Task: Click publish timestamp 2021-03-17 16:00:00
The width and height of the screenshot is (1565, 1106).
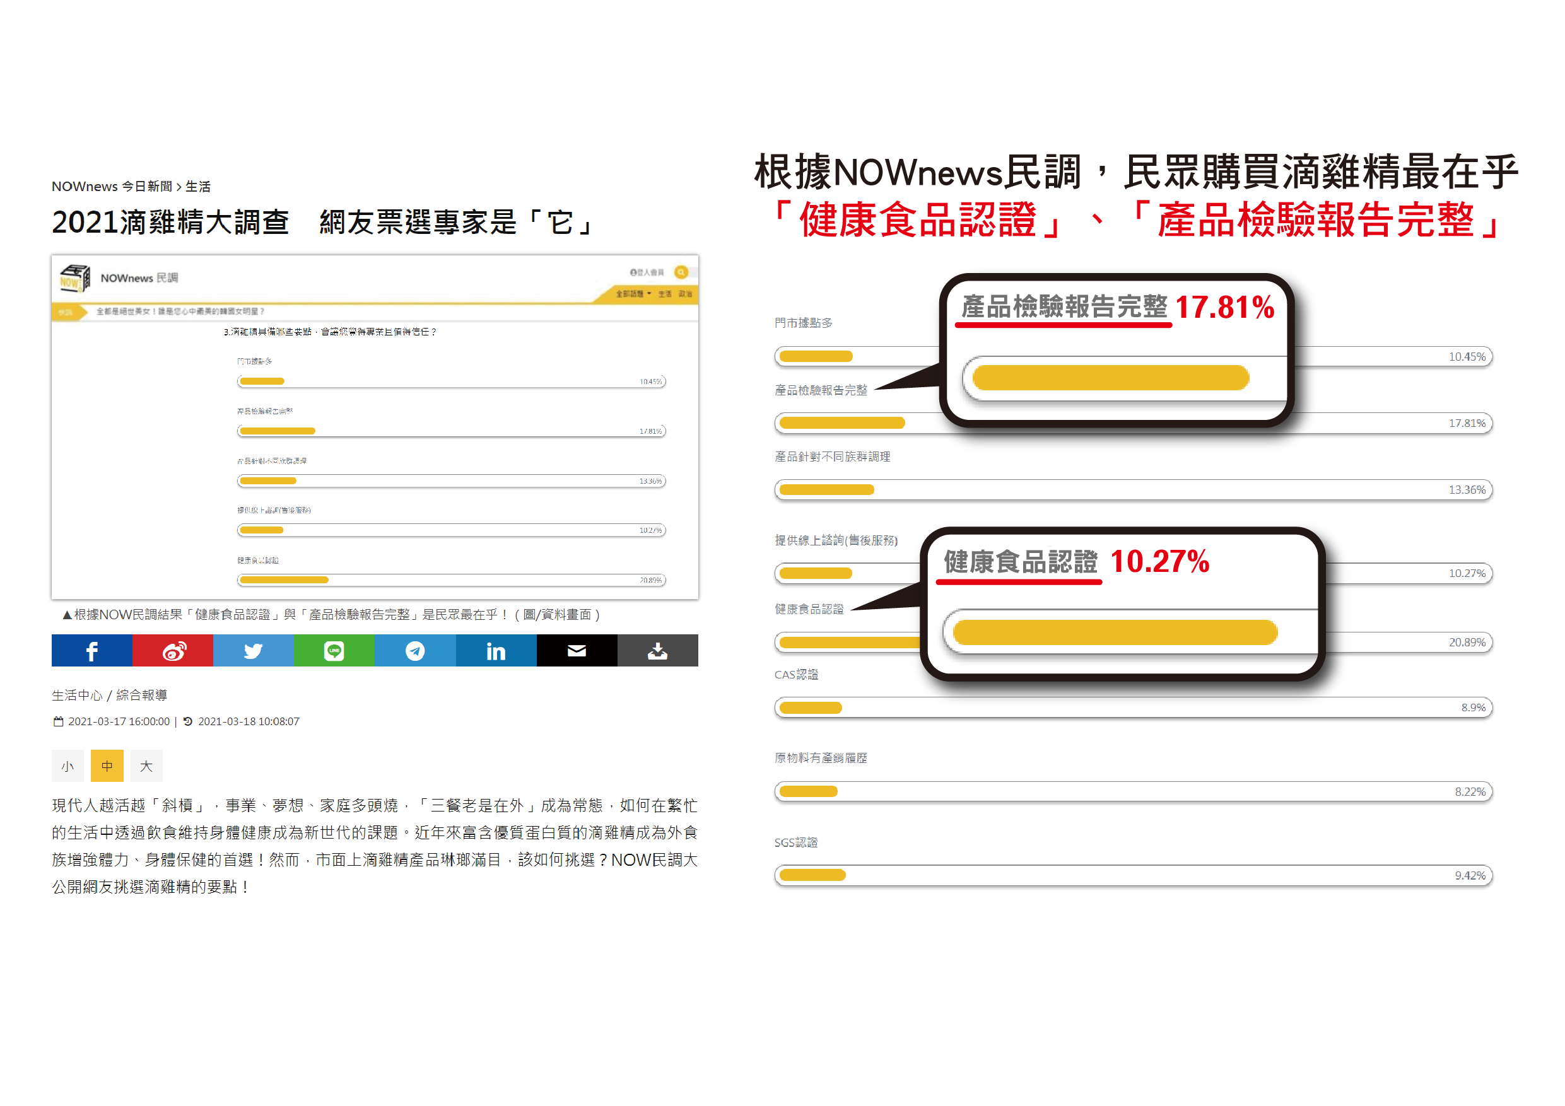Action: click(x=119, y=721)
